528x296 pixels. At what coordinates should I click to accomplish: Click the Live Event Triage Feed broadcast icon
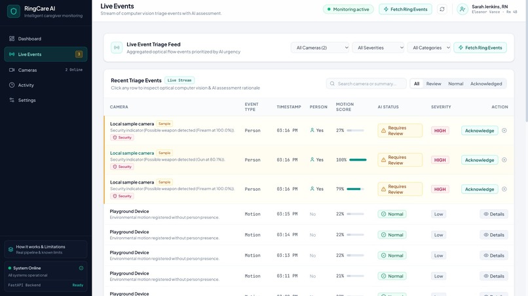pyautogui.click(x=117, y=48)
